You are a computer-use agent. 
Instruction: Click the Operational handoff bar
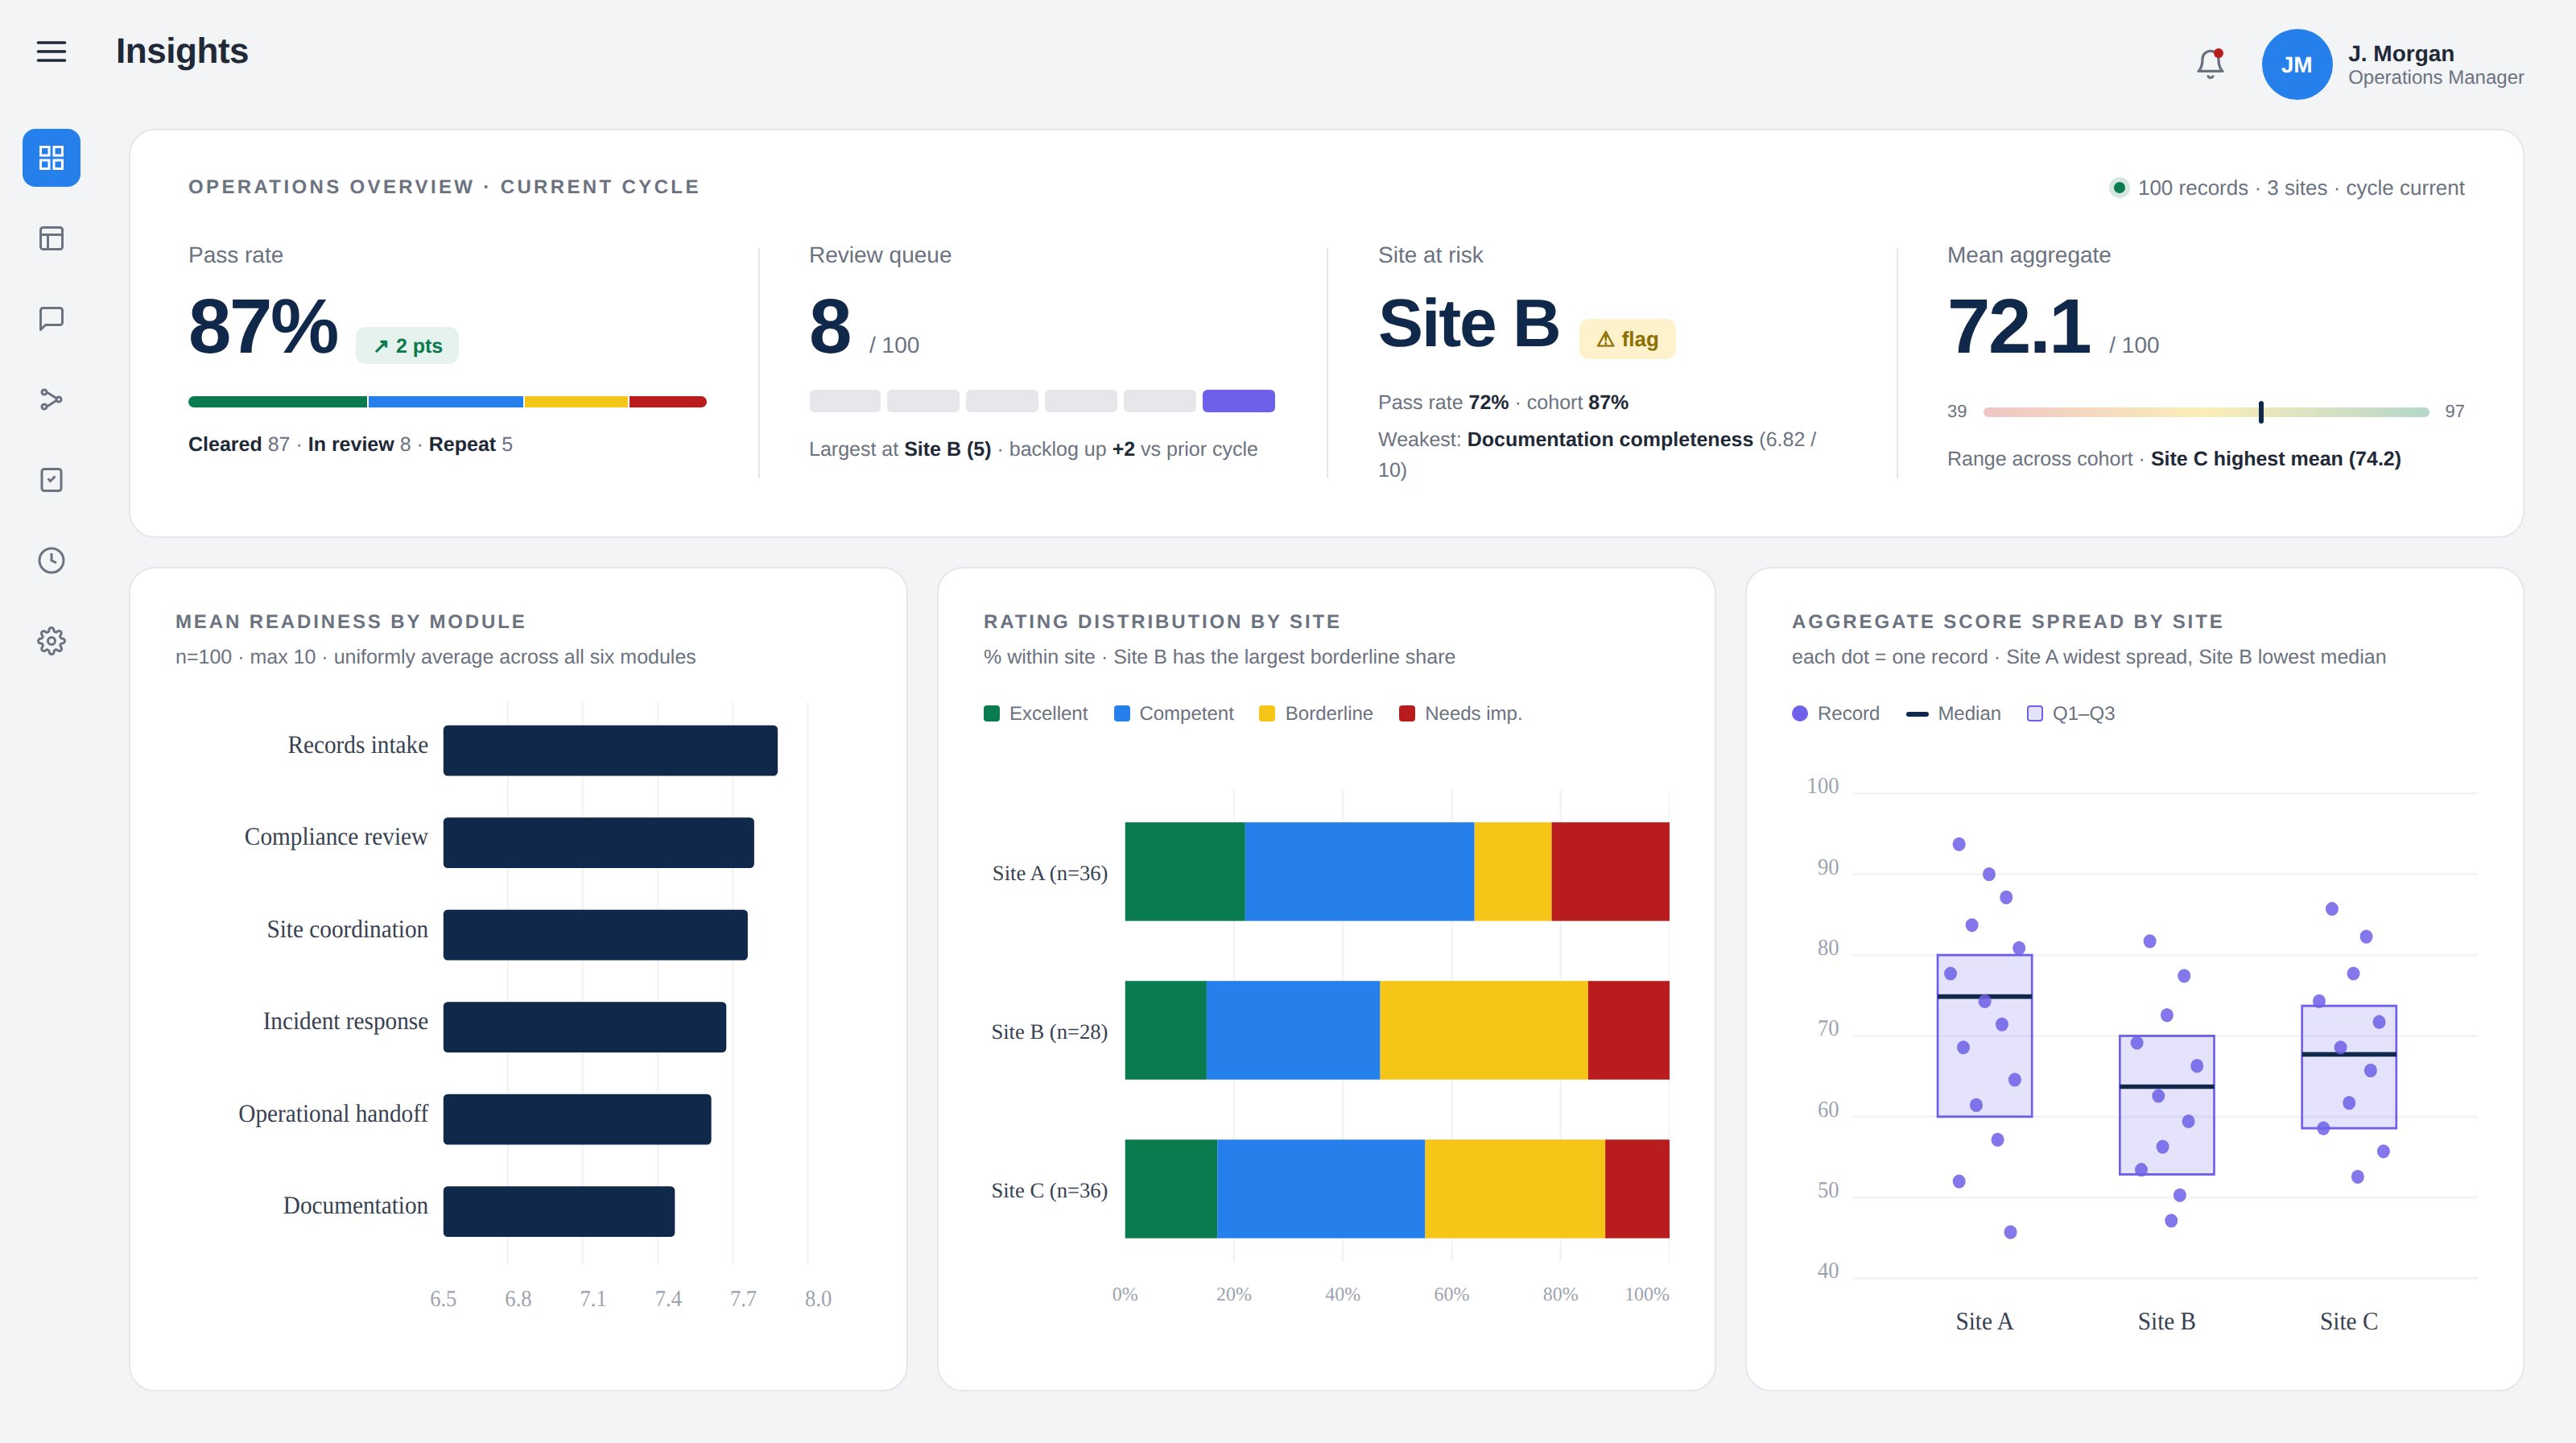(x=577, y=1119)
